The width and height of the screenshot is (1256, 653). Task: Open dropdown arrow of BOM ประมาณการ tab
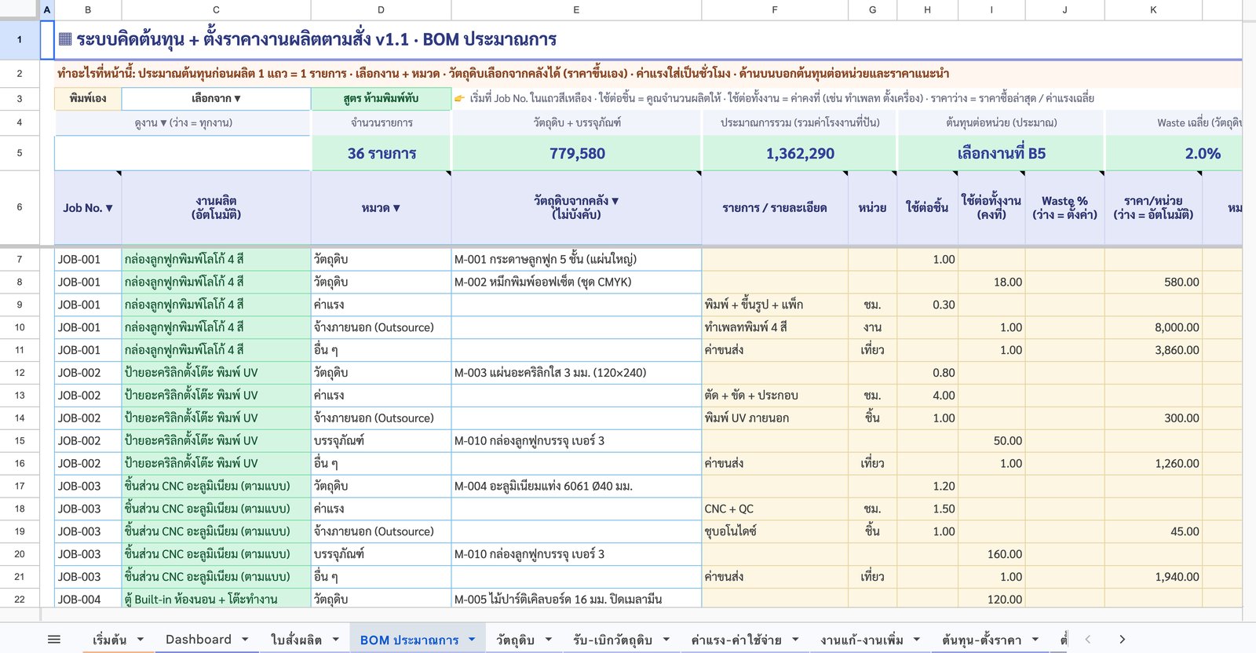pyautogui.click(x=472, y=640)
